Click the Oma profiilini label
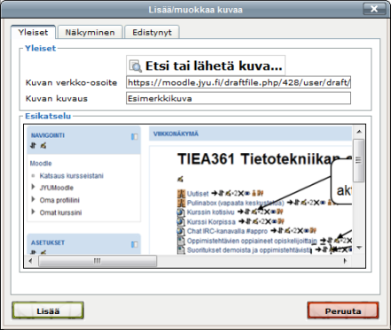This screenshot has height=330, width=391. [59, 200]
